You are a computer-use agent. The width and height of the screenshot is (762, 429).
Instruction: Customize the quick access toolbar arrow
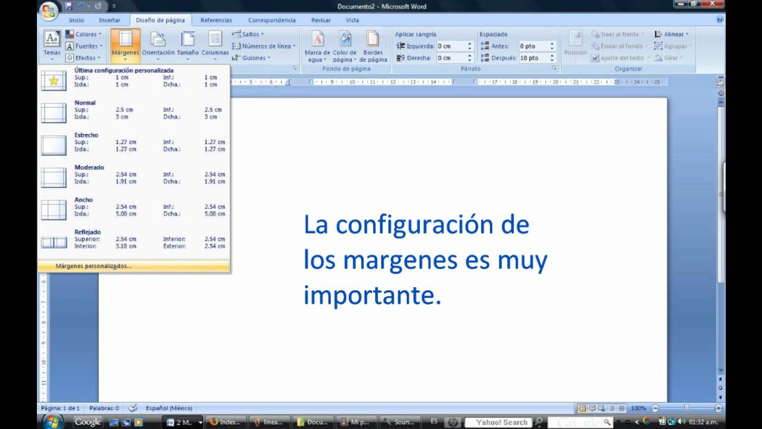[114, 7]
